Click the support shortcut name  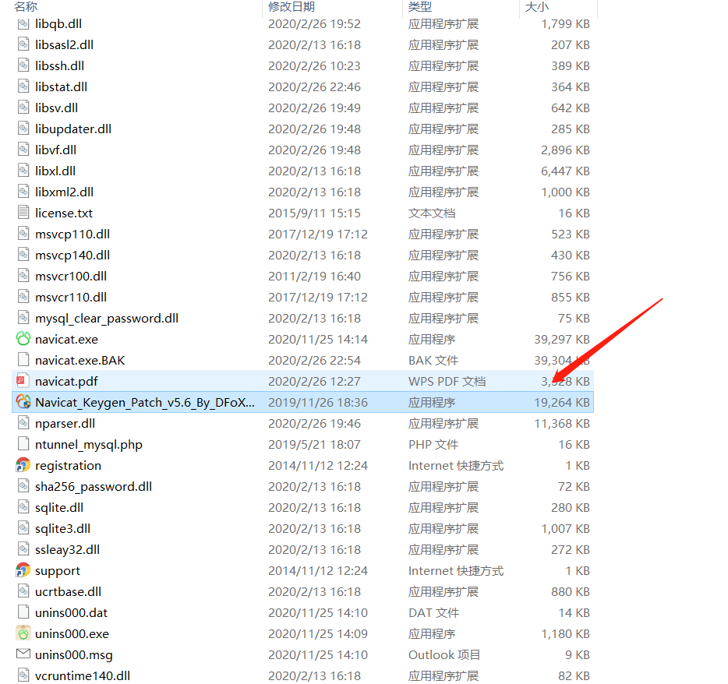pyautogui.click(x=57, y=571)
